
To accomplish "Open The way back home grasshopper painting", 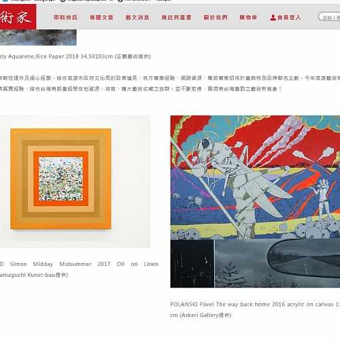I will (255, 177).
